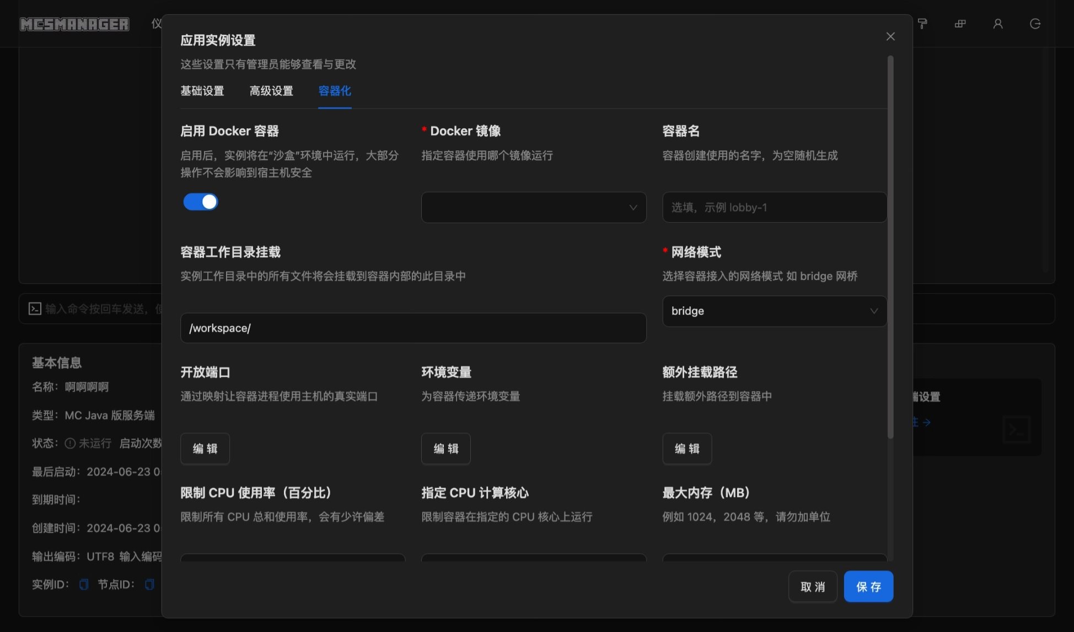Switch to the 基础设置 tab
This screenshot has width=1074, height=632.
point(202,91)
